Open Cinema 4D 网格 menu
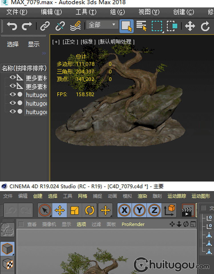 [82, 196]
